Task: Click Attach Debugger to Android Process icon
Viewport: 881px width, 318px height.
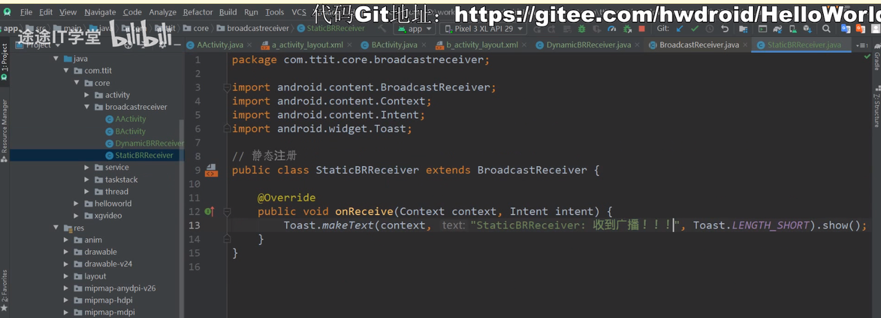Action: [627, 29]
